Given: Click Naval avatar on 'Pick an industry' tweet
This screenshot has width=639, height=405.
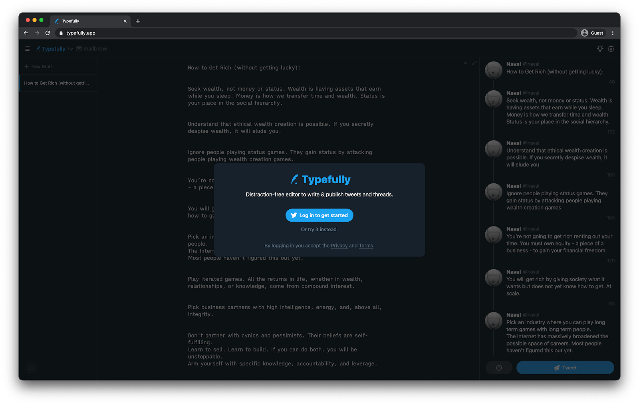Looking at the screenshot, I should pyautogui.click(x=494, y=321).
